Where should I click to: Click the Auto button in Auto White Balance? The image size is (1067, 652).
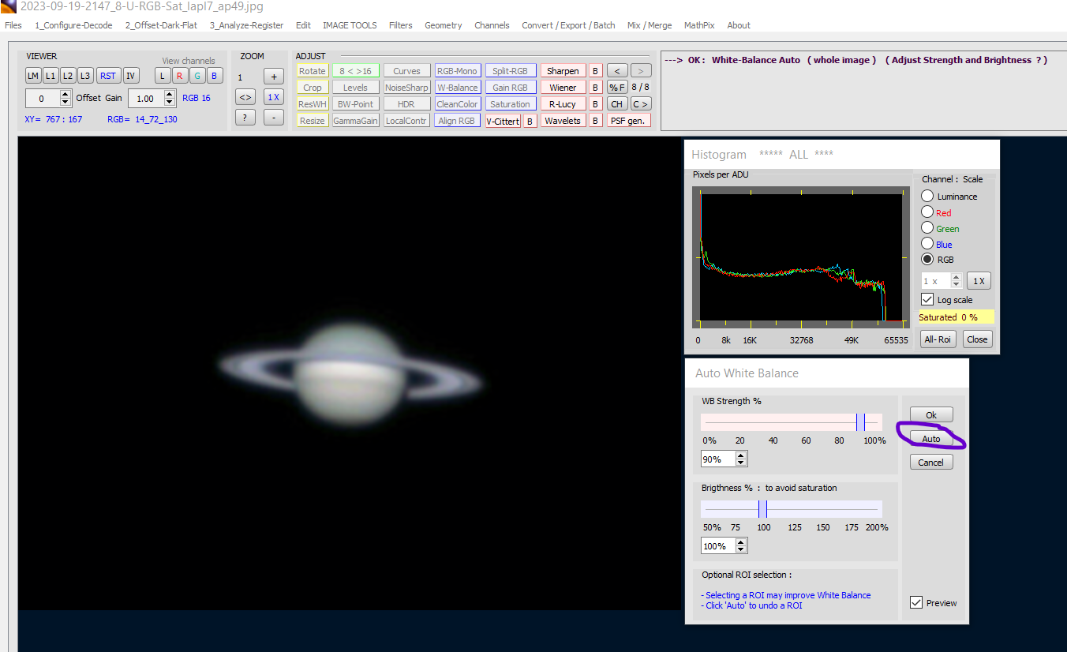(x=931, y=439)
